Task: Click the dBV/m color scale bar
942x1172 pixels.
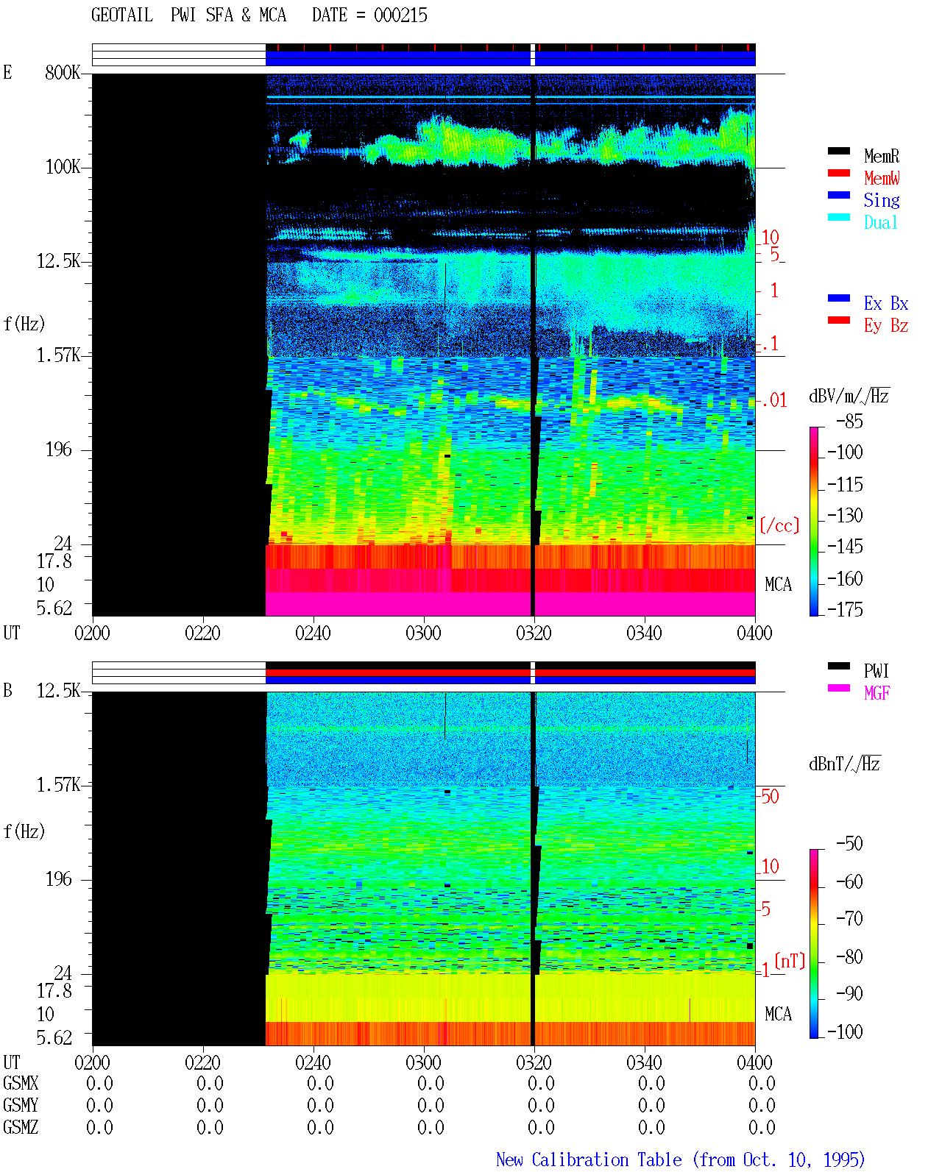Action: 814,521
